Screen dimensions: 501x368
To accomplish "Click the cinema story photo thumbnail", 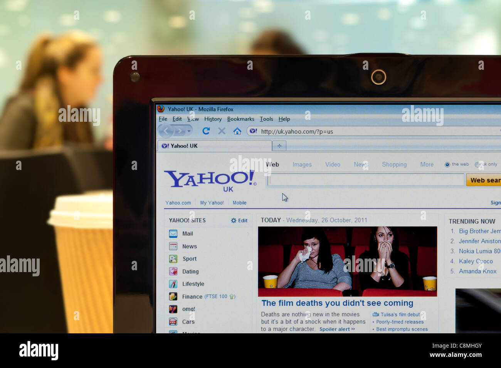I will [x=347, y=261].
